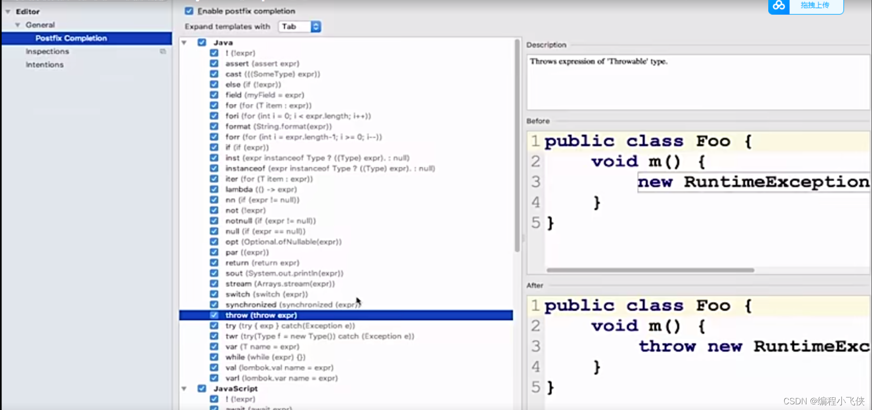Click the cloud upload icon at top right
This screenshot has width=872, height=410.
pos(779,6)
